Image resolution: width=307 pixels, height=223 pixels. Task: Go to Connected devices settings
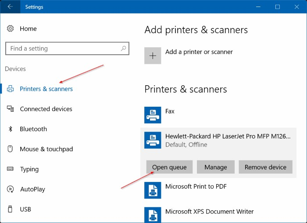46,109
